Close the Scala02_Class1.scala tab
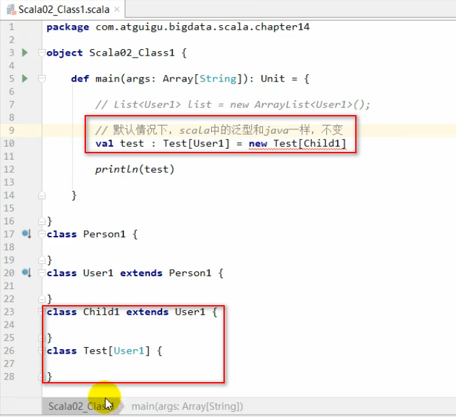 coord(117,10)
